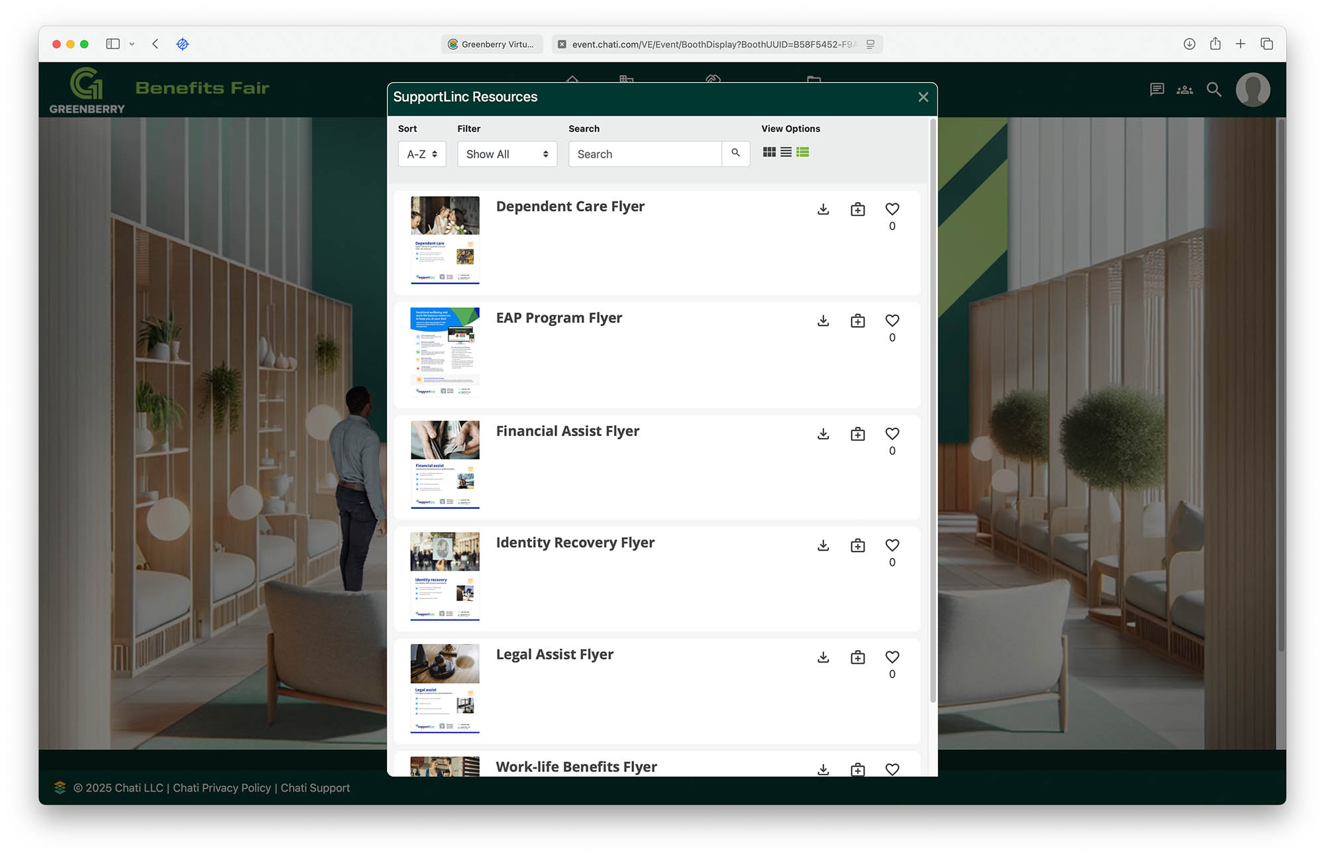This screenshot has height=856, width=1325.
Task: Expand the Show All filter dropdown
Action: click(x=507, y=154)
